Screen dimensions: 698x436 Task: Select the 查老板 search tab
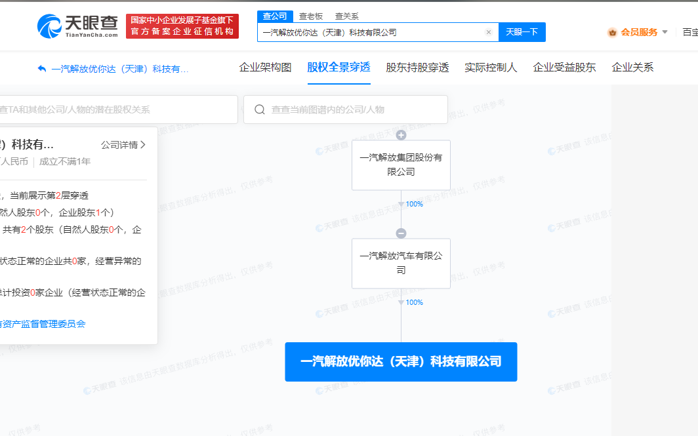pyautogui.click(x=310, y=16)
